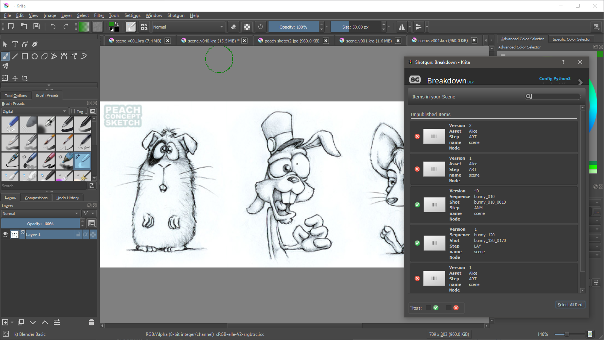The height and width of the screenshot is (340, 604).
Task: Delete the selected layer with trash icon
Action: point(92,322)
